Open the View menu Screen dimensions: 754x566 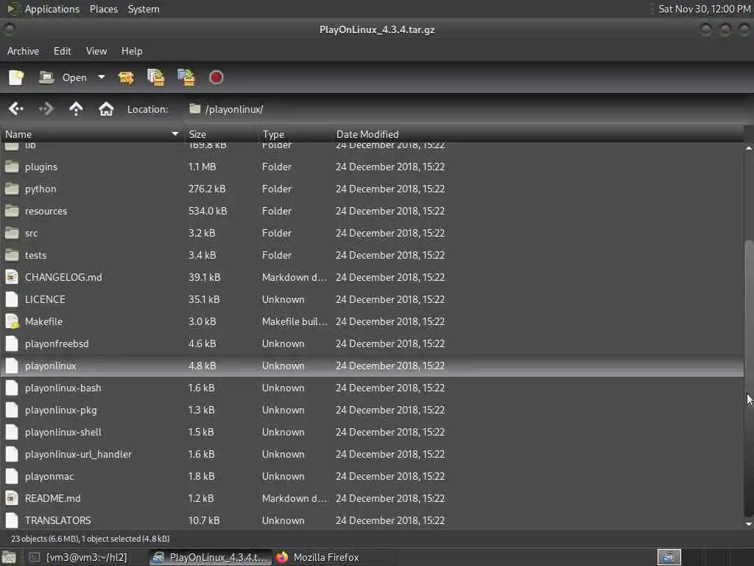pyautogui.click(x=96, y=51)
